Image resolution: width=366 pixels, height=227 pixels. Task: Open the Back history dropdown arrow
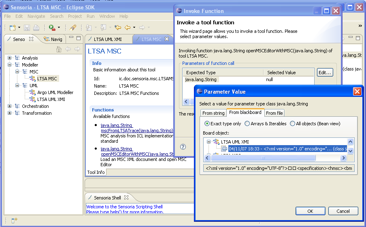click(x=134, y=28)
